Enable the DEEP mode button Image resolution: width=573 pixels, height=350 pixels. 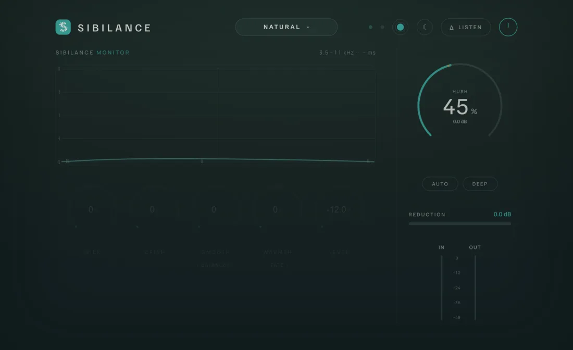(480, 184)
